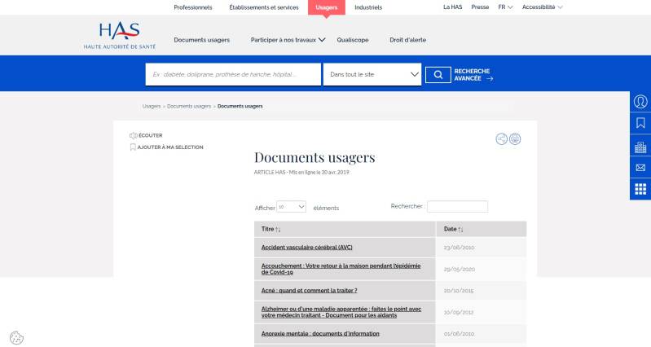Click the Écouter speaker icon
The image size is (651, 347).
tap(133, 136)
